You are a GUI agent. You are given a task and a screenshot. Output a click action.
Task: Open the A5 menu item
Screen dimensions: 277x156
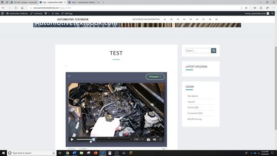point(190,19)
